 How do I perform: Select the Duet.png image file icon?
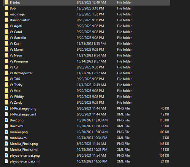click(x=6, y=120)
